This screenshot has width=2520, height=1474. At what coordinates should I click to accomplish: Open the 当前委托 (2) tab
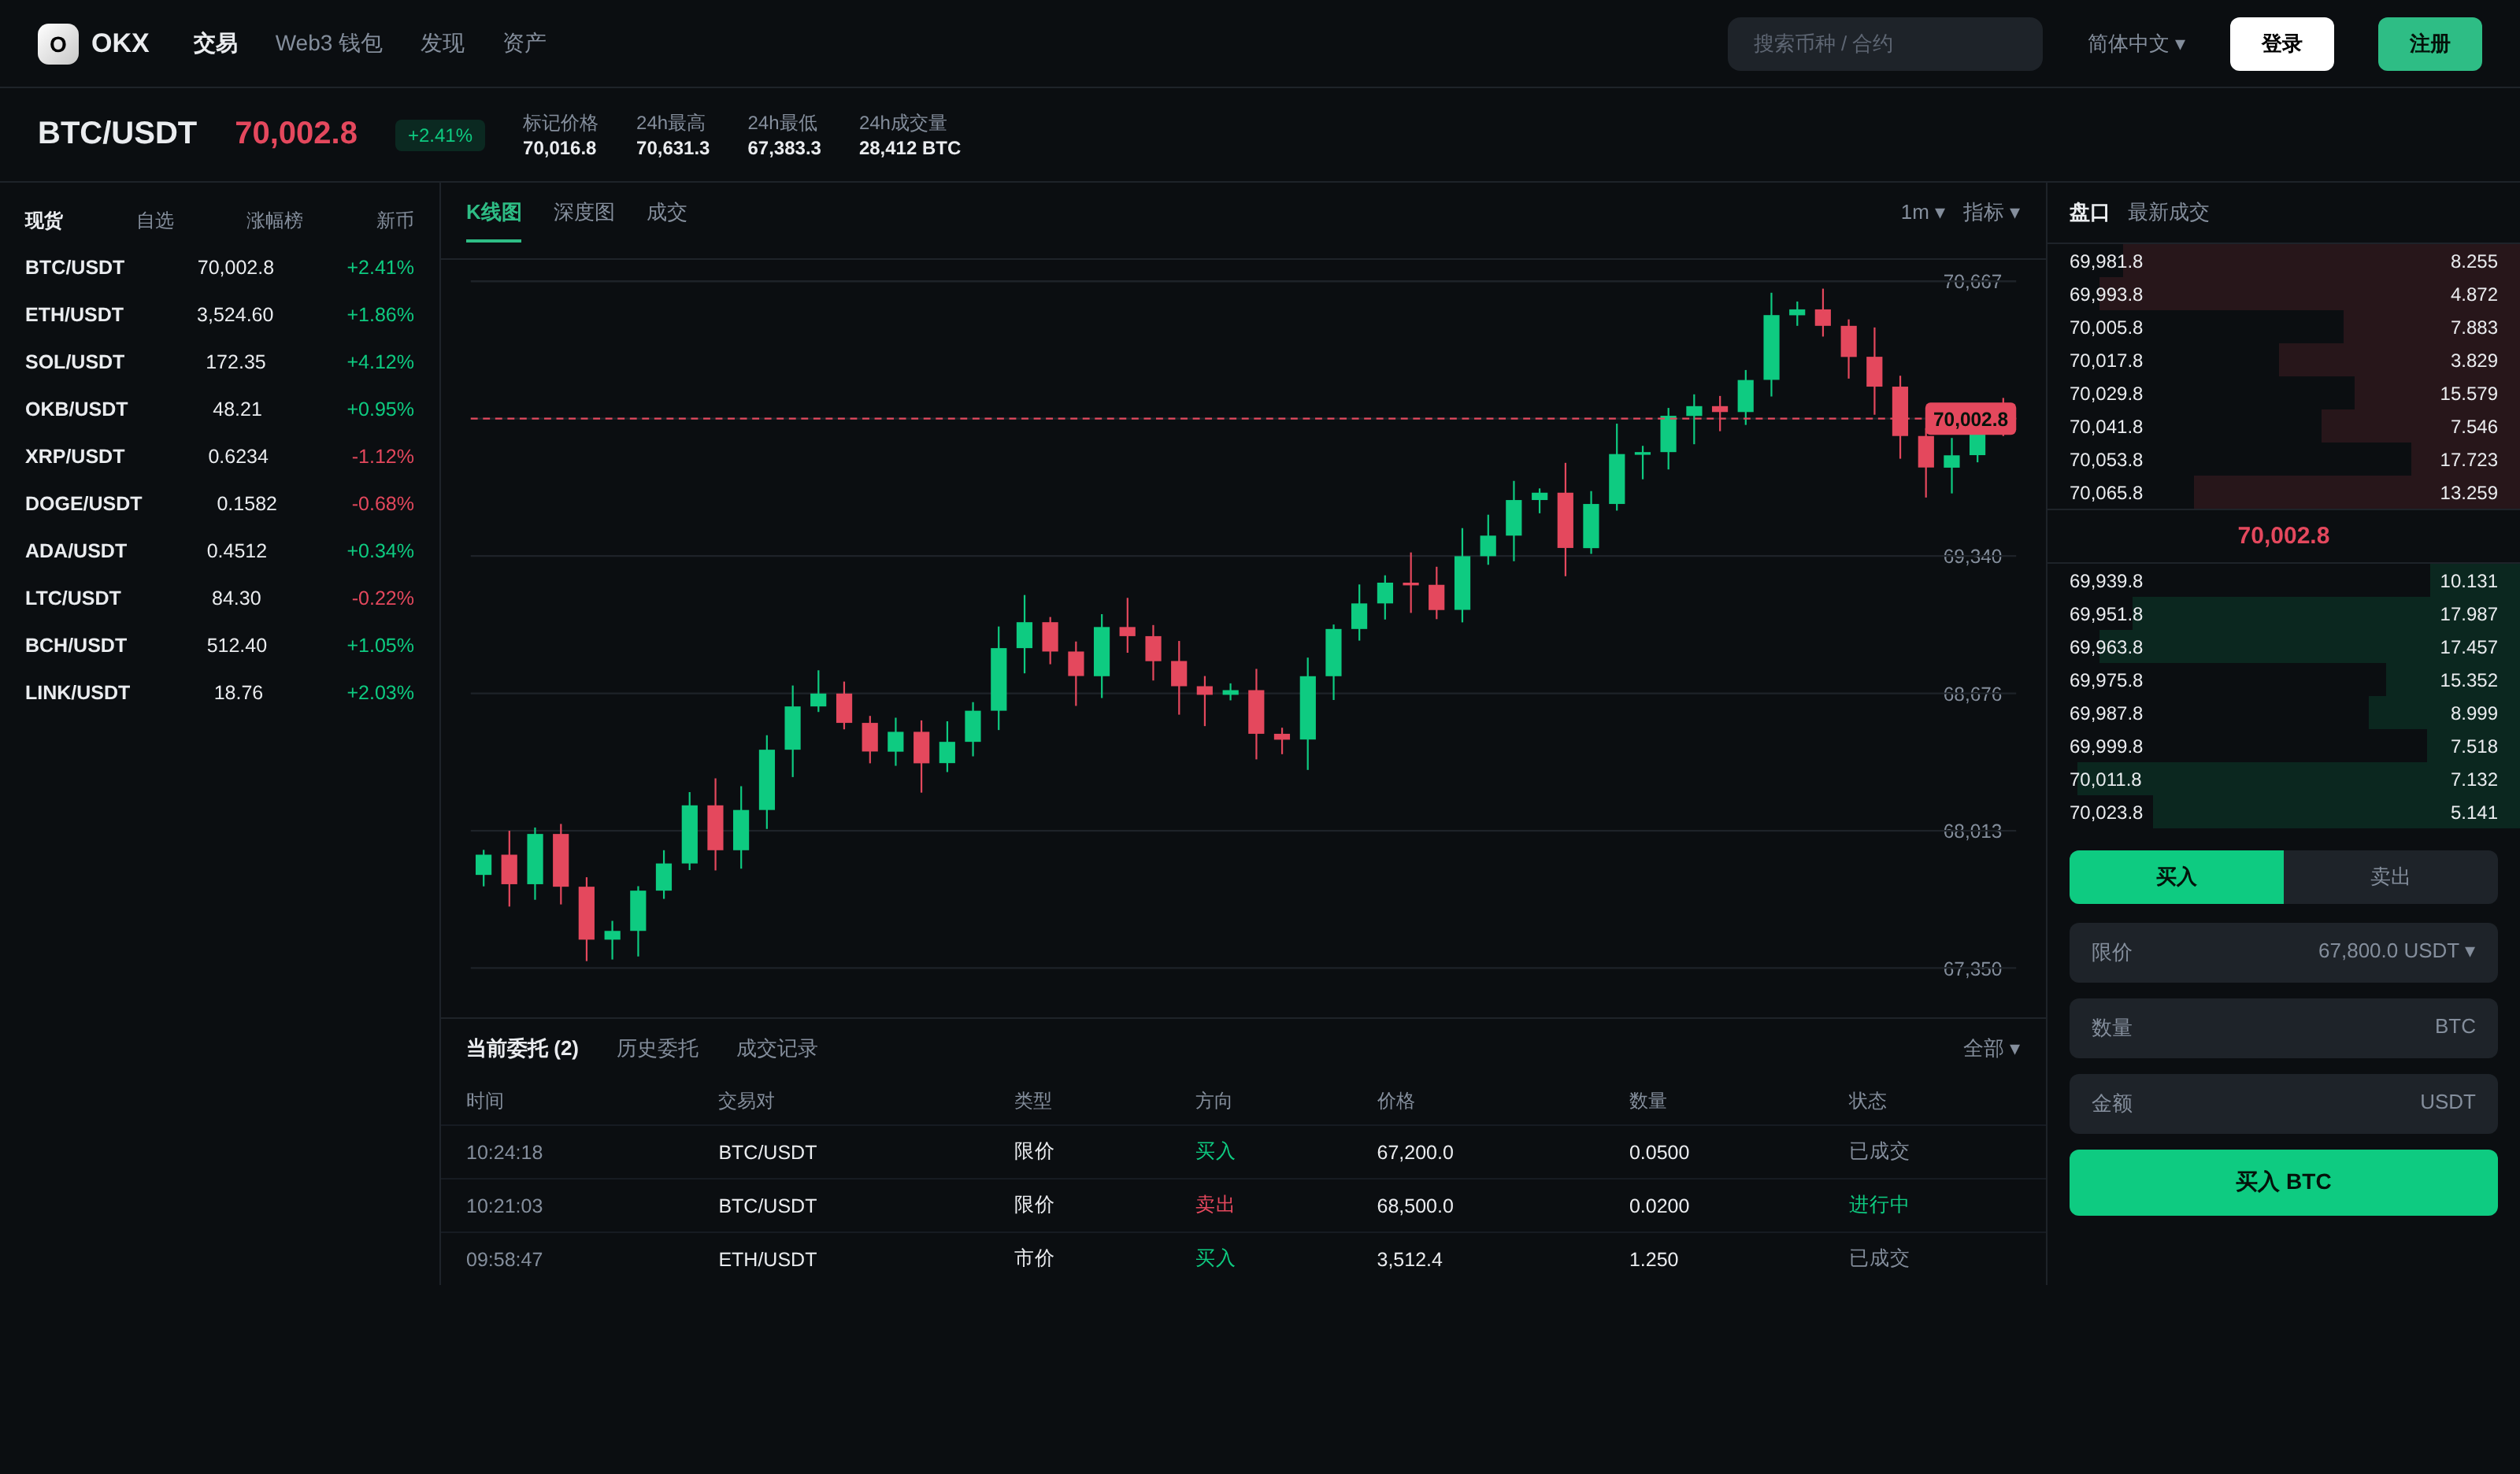(522, 1048)
